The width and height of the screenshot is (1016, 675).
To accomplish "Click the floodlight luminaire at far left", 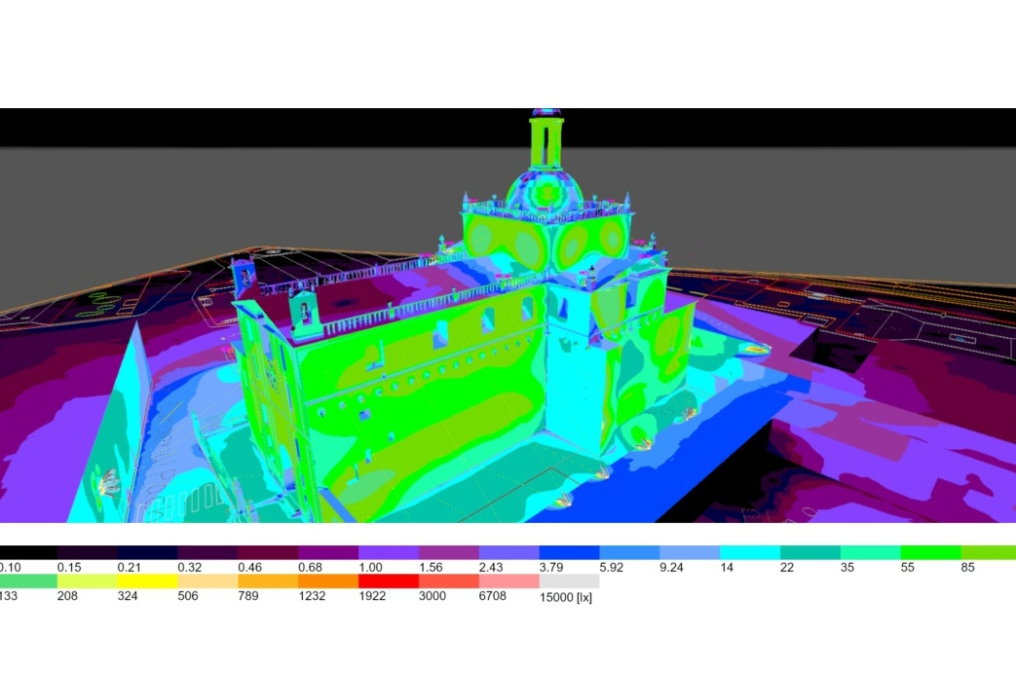I will click(x=108, y=480).
